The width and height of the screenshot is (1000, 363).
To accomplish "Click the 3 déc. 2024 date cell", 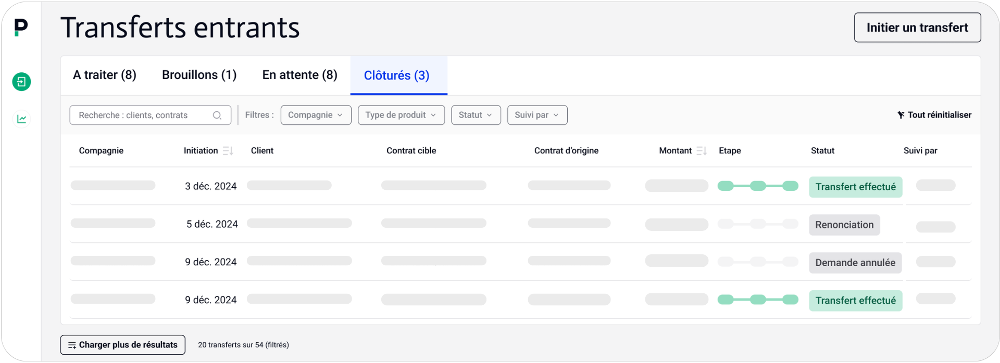I will [x=210, y=186].
